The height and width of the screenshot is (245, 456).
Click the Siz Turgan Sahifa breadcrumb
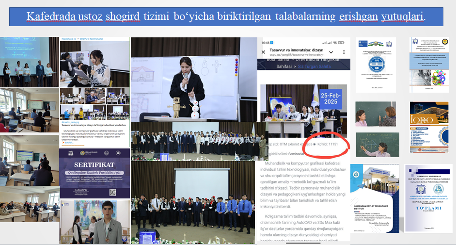pyautogui.click(x=314, y=66)
